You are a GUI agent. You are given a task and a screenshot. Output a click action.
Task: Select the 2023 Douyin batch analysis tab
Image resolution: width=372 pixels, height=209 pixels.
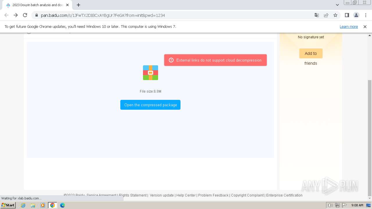pyautogui.click(x=37, y=5)
